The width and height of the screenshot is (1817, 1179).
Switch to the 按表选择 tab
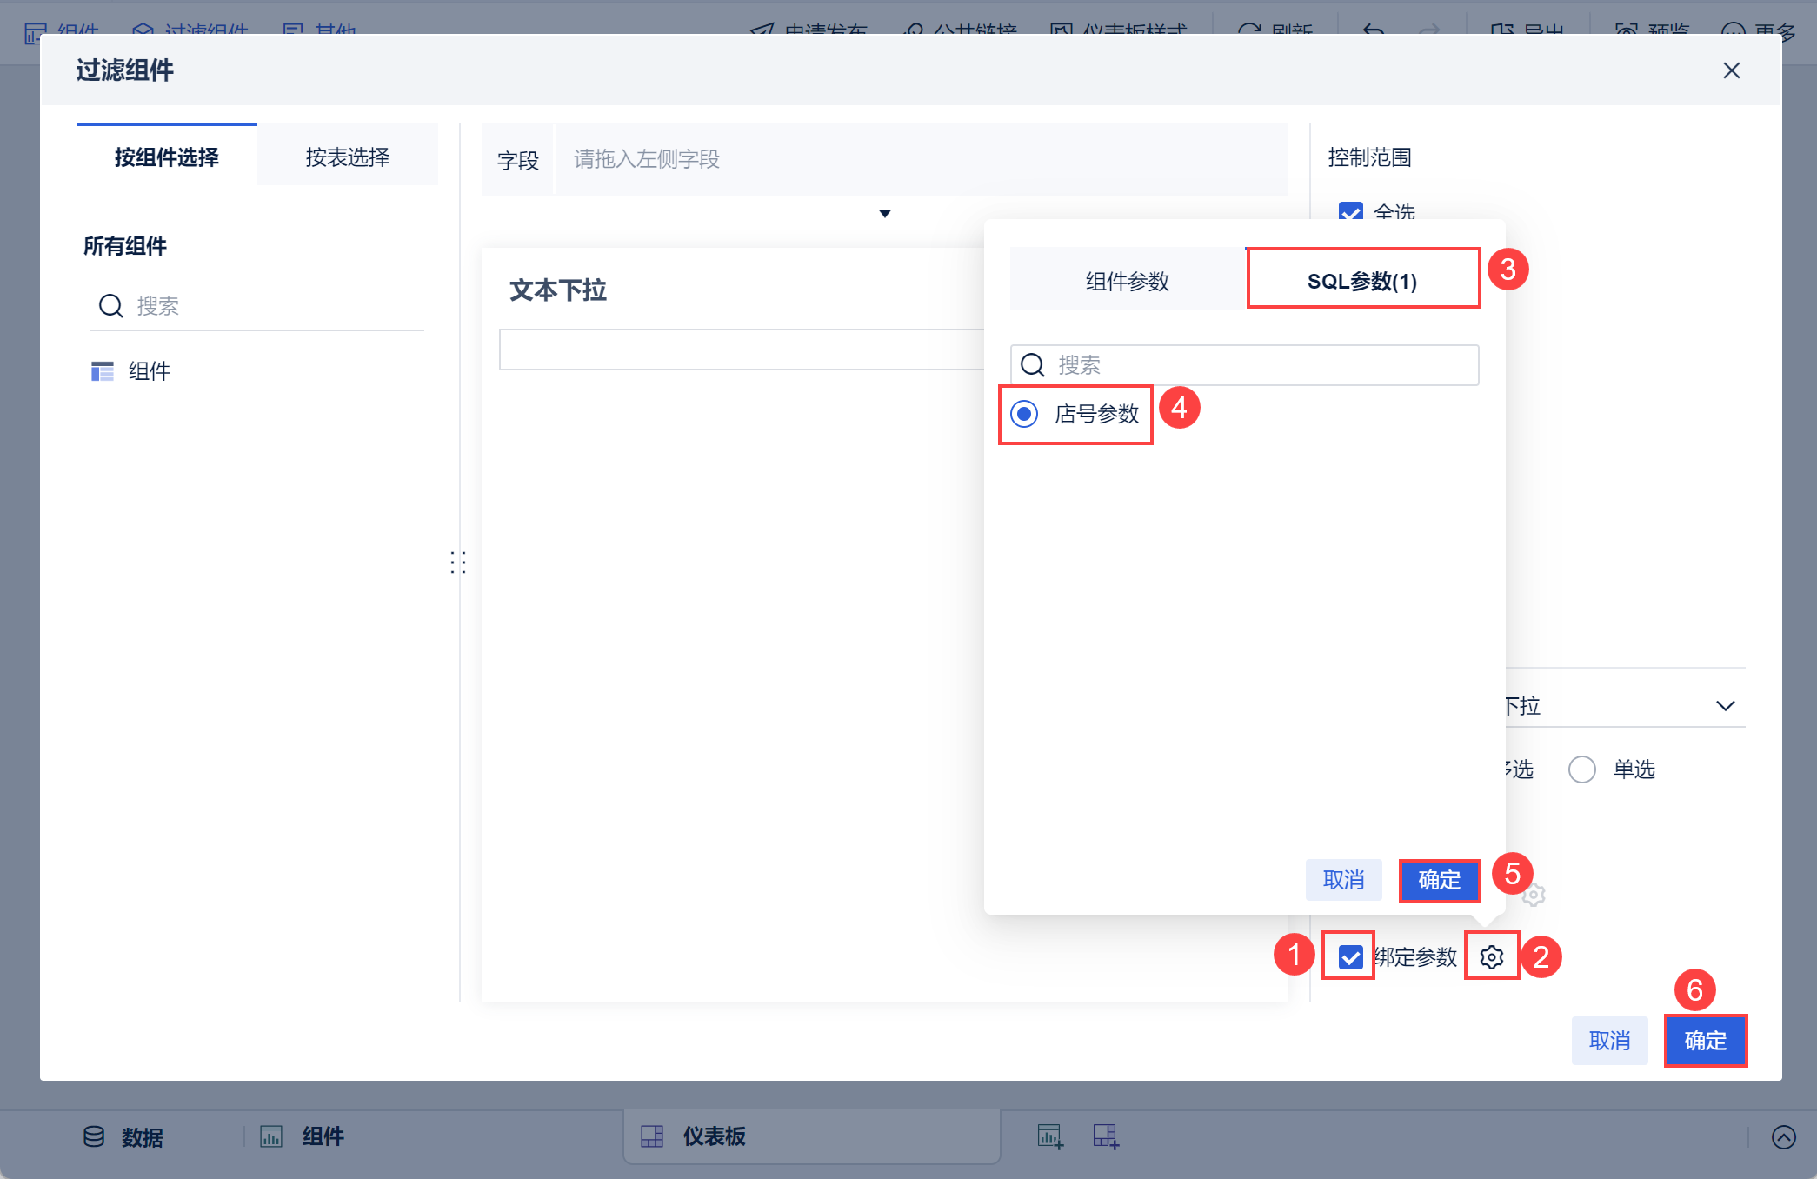pos(348,157)
